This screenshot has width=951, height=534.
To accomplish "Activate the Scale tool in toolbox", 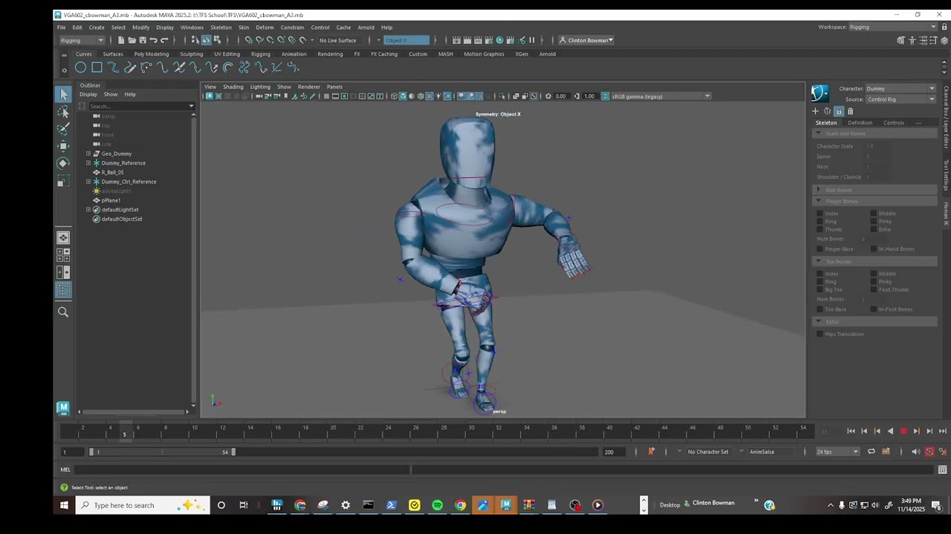I will pos(63,180).
